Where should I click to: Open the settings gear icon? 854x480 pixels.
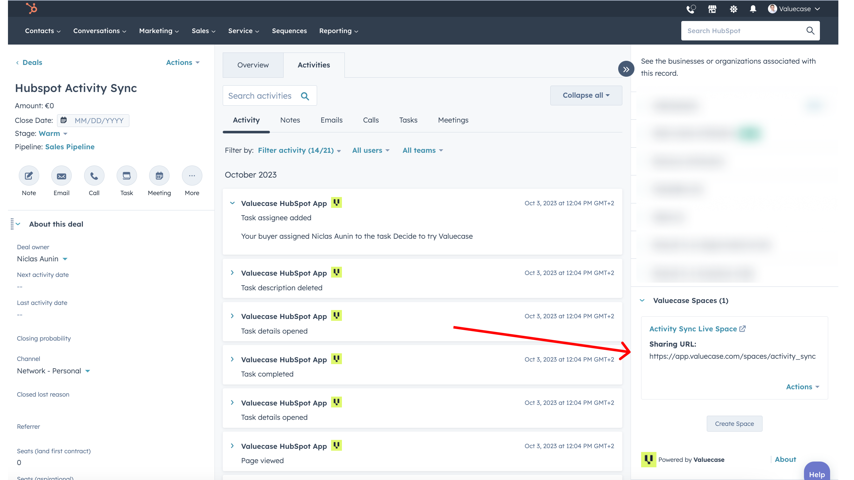coord(733,9)
